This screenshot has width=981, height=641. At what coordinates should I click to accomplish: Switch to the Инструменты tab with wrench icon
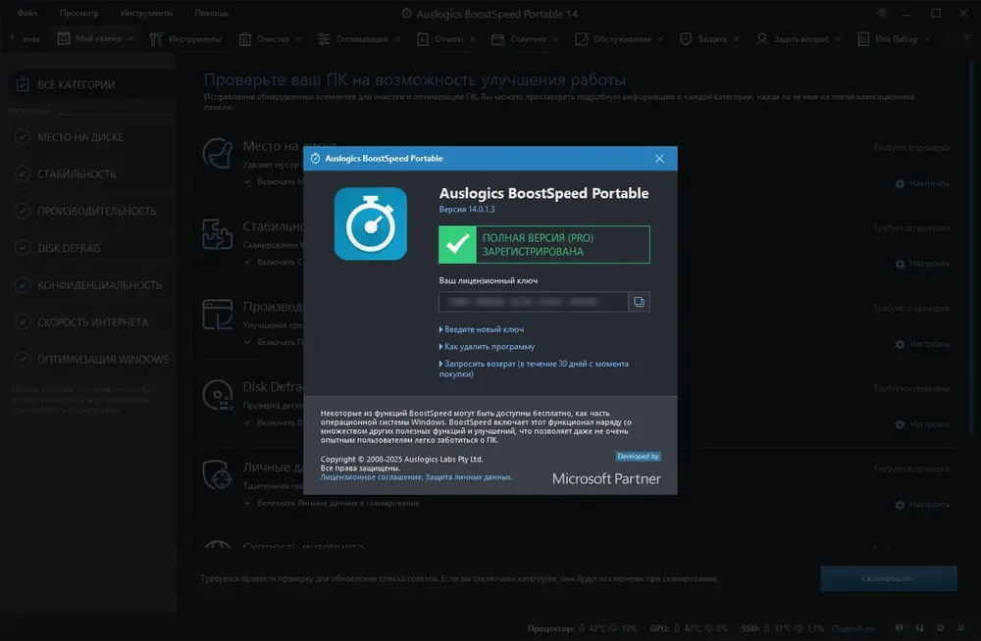pos(185,39)
